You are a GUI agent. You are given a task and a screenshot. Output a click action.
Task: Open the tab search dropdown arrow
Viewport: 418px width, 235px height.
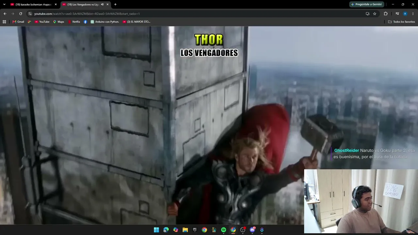pos(4,4)
